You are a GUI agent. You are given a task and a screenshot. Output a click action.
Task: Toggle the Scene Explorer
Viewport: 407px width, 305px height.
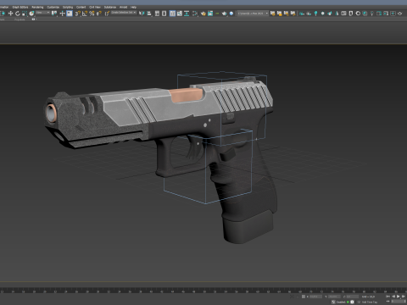pos(158,14)
